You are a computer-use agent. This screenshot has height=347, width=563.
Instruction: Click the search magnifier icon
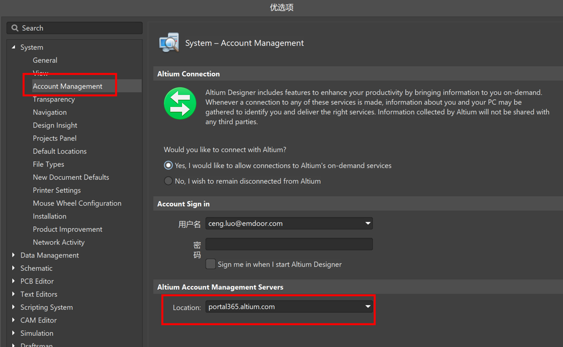[15, 28]
